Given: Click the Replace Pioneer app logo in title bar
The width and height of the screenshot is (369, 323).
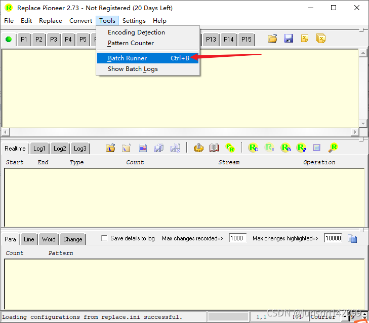Looking at the screenshot, I should [9, 8].
